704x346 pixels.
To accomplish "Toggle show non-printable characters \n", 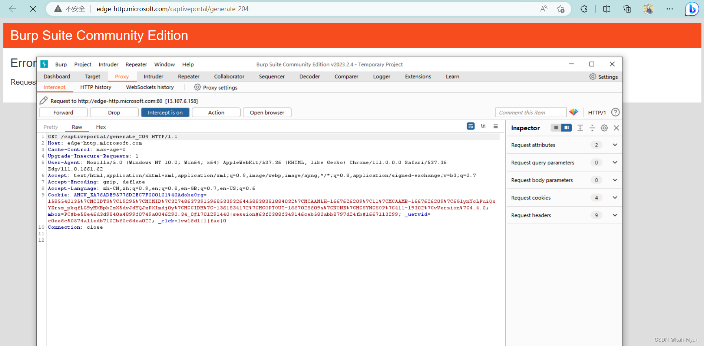I will click(x=483, y=126).
